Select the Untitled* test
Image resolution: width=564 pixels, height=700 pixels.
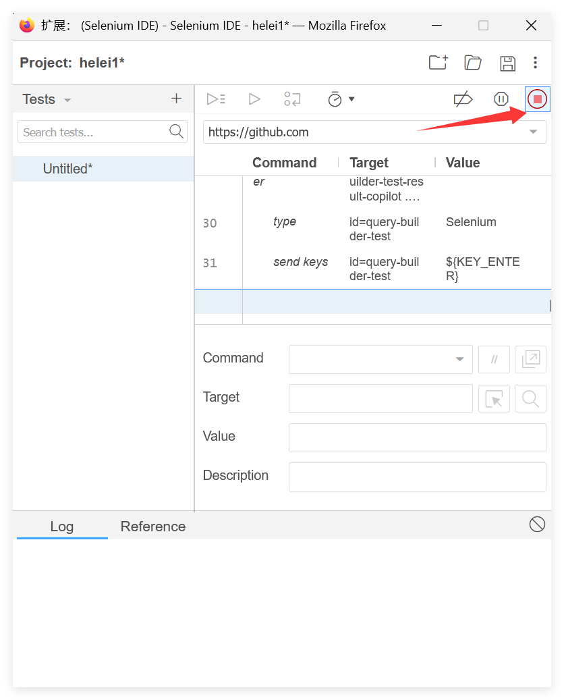point(67,169)
